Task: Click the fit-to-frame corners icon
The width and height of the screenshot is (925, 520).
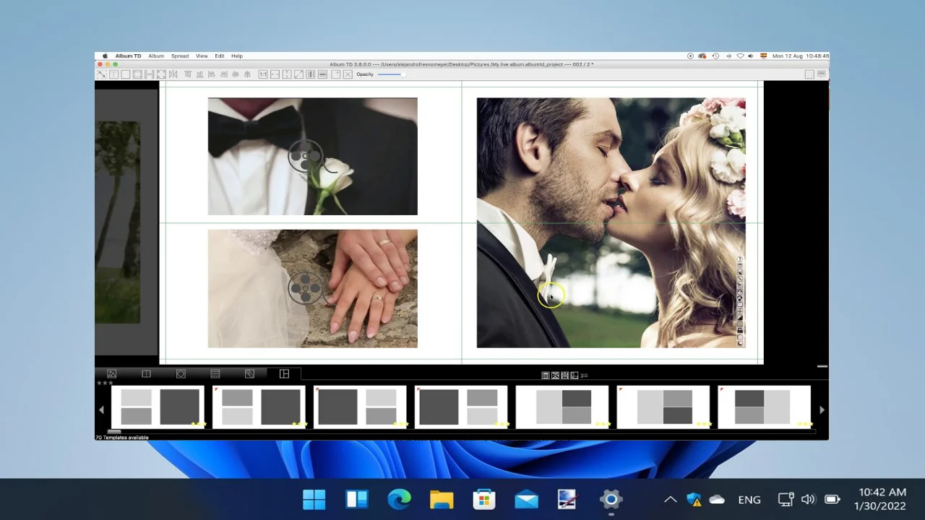Action: click(x=161, y=74)
